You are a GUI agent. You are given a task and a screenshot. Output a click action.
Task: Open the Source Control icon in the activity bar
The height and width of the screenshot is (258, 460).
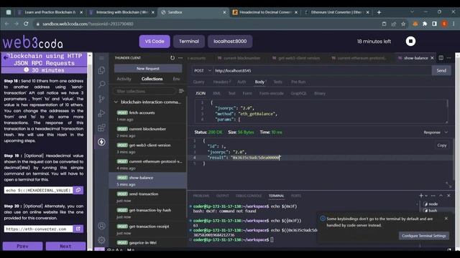point(101,99)
